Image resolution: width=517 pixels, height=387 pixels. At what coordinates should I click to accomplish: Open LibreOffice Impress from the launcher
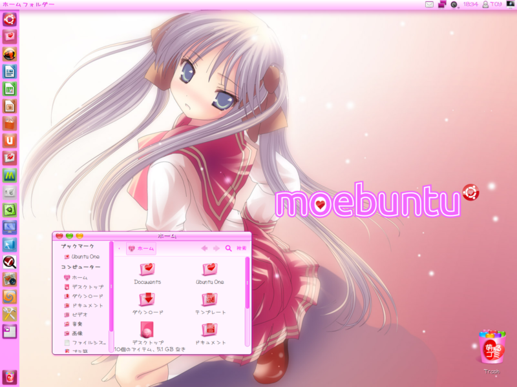pos(10,106)
